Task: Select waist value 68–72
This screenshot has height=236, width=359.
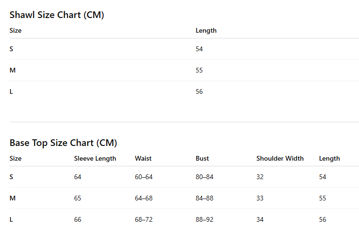Action: point(143,219)
